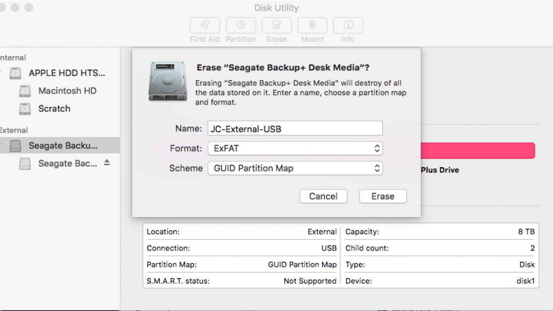Image resolution: width=553 pixels, height=311 pixels.
Task: Click the Child count value 2
Action: [533, 248]
